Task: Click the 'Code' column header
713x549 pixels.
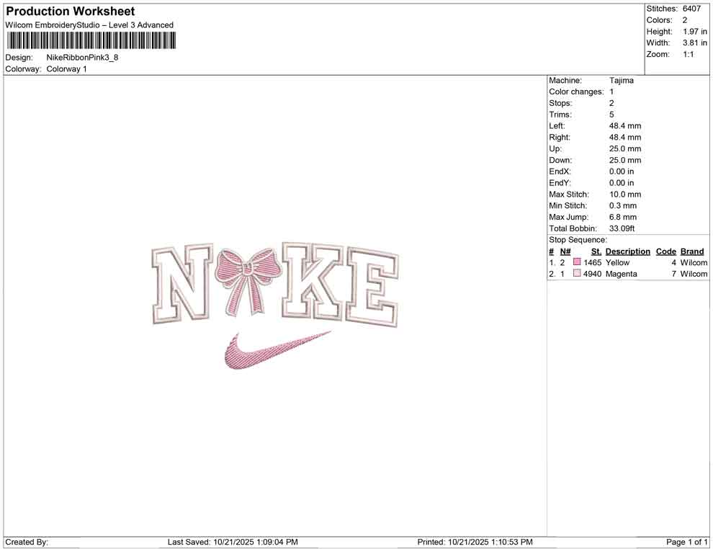Action: click(666, 251)
